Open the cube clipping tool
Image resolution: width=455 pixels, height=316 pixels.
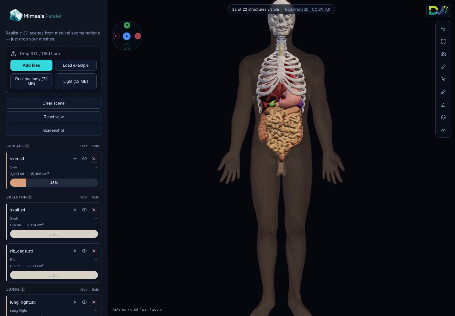pyautogui.click(x=443, y=117)
